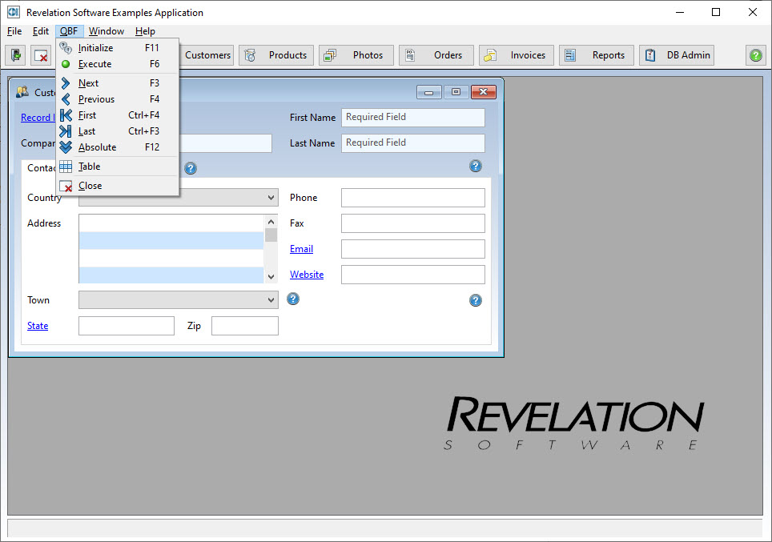Viewport: 772px width, 542px height.
Task: Click the Phone input field
Action: pyautogui.click(x=413, y=198)
